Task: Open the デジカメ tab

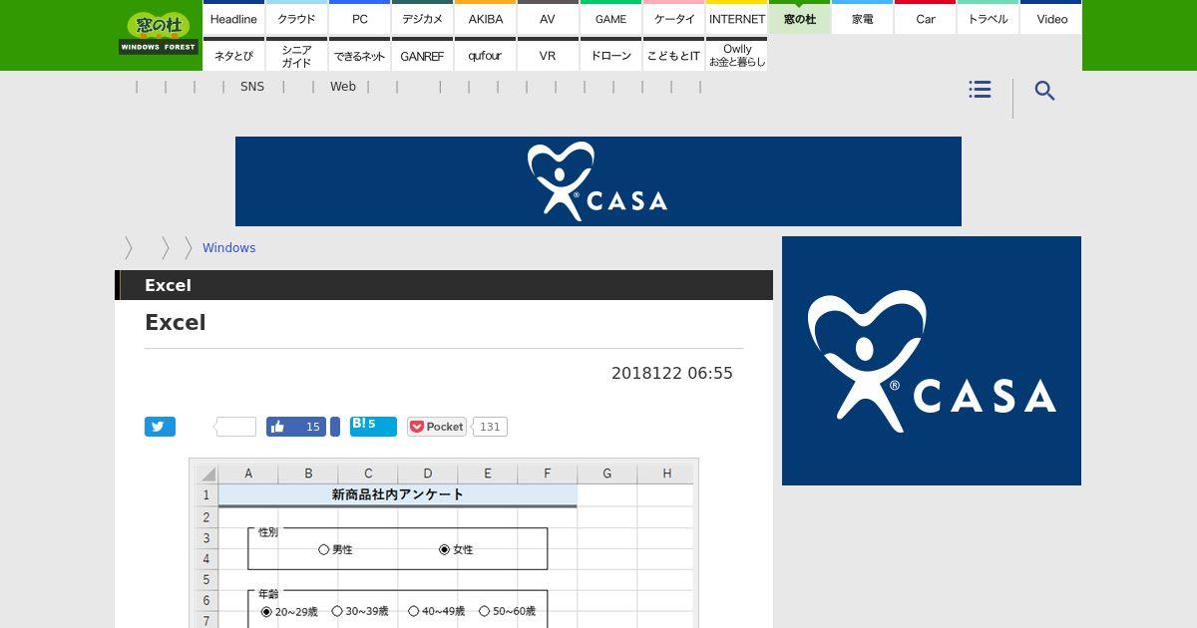Action: point(422,18)
